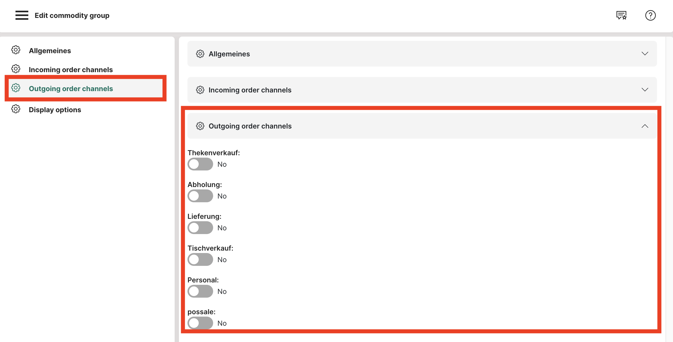This screenshot has width=673, height=342.
Task: Expand Incoming order channels section chevron
Action: [x=645, y=90]
